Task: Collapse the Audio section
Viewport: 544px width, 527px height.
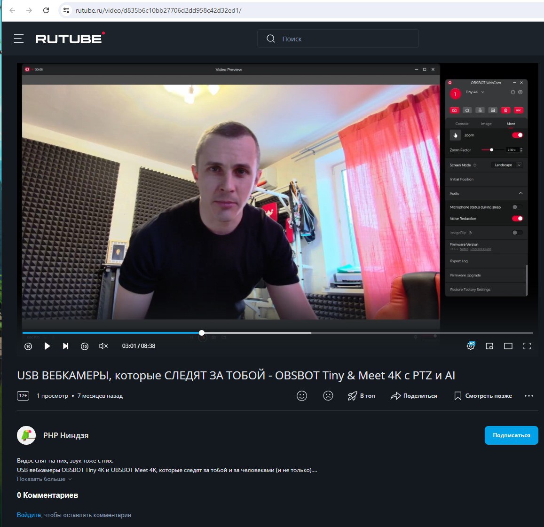Action: [520, 193]
